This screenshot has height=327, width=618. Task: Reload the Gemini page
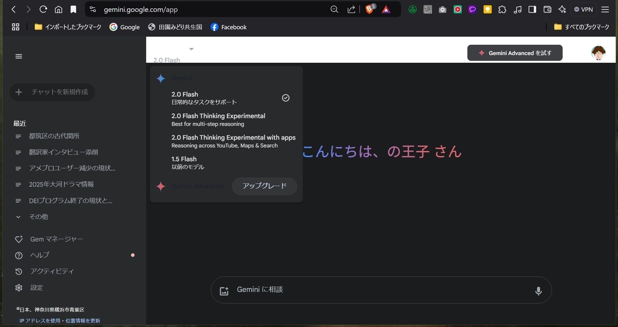43,9
